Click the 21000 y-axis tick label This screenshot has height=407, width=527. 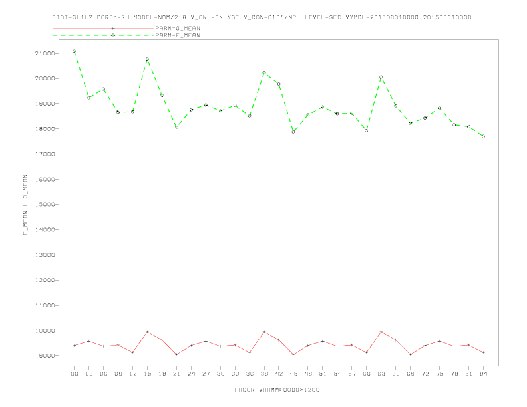click(45, 53)
